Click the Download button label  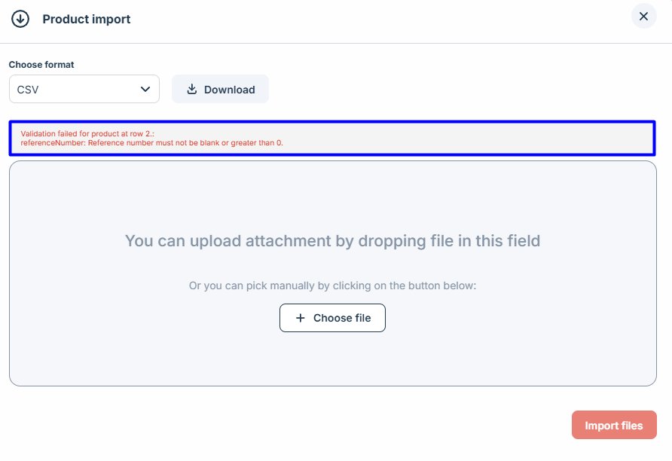pyautogui.click(x=229, y=90)
